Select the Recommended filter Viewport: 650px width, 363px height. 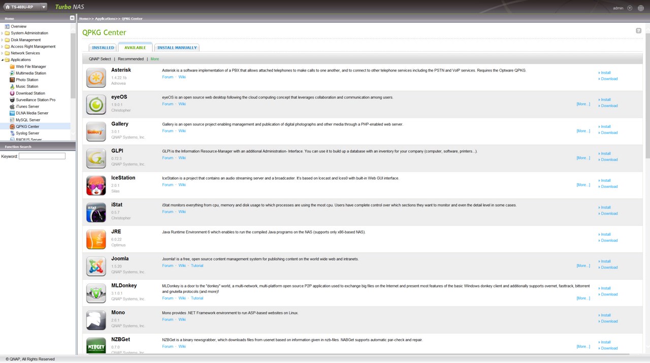pyautogui.click(x=131, y=59)
